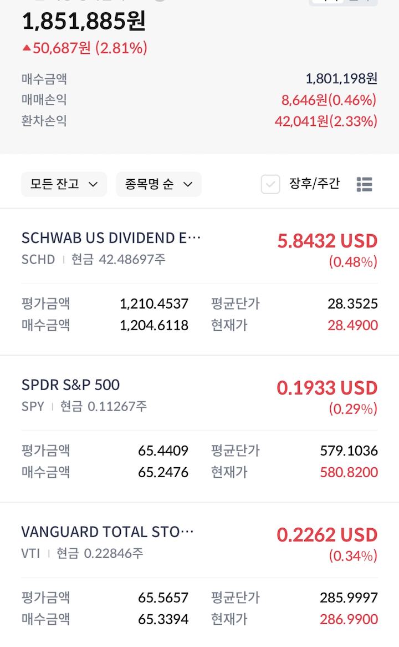Screen dimensions: 399x647
Task: Click the list view icon
Action: (x=364, y=184)
